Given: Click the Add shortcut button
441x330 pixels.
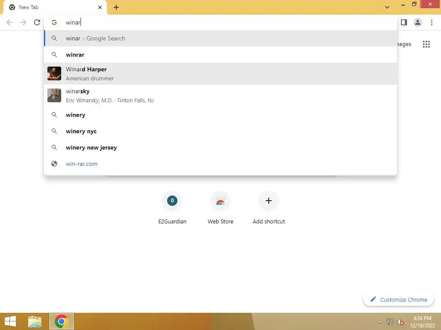Looking at the screenshot, I should click(x=269, y=208).
